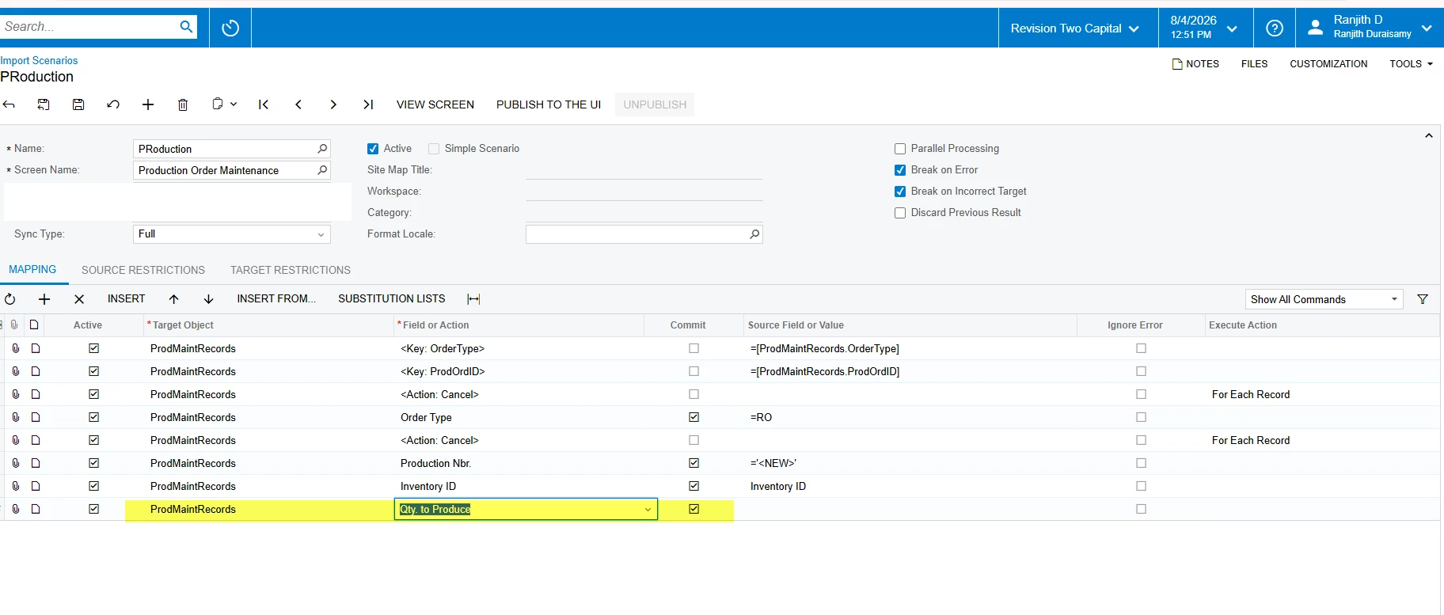Open Substitution Lists
The image size is (1444, 615).
(x=392, y=299)
